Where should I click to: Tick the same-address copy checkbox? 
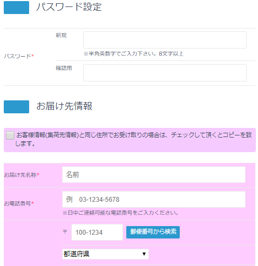[10, 135]
